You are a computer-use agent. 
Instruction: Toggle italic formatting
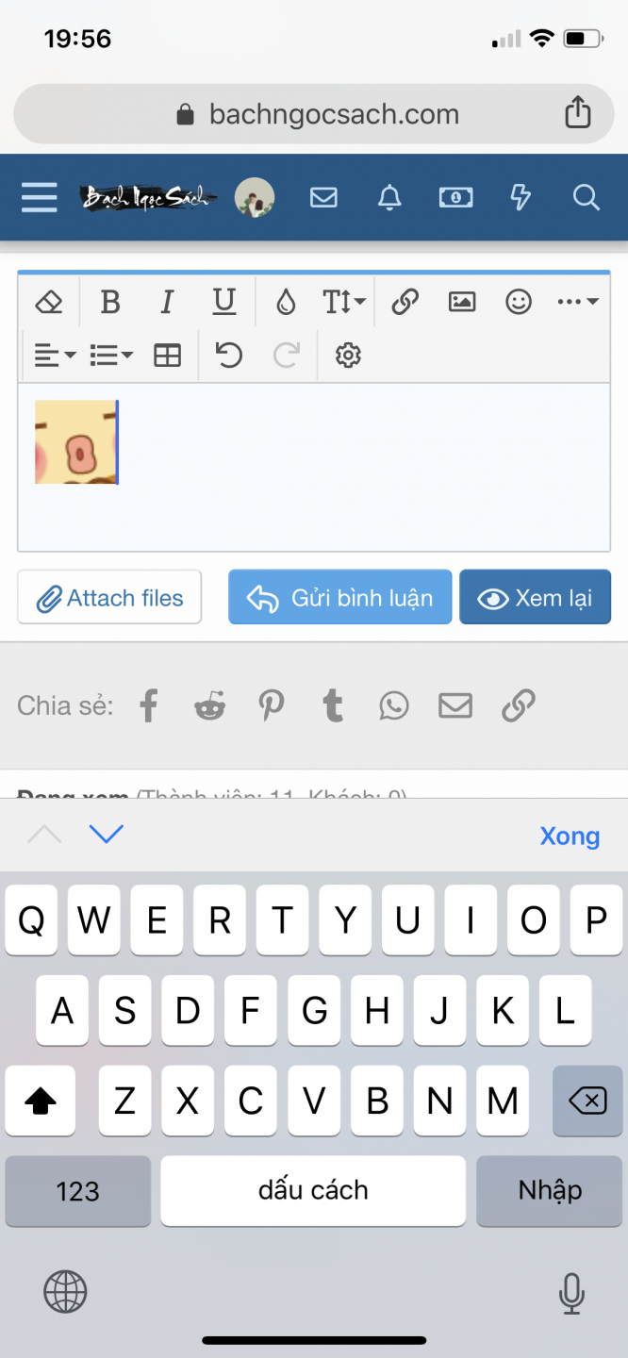tap(167, 302)
